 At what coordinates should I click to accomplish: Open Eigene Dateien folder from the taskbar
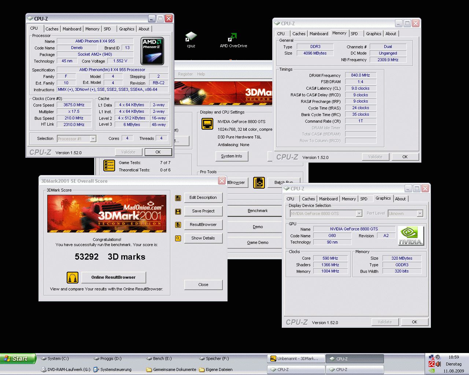click(x=216, y=370)
